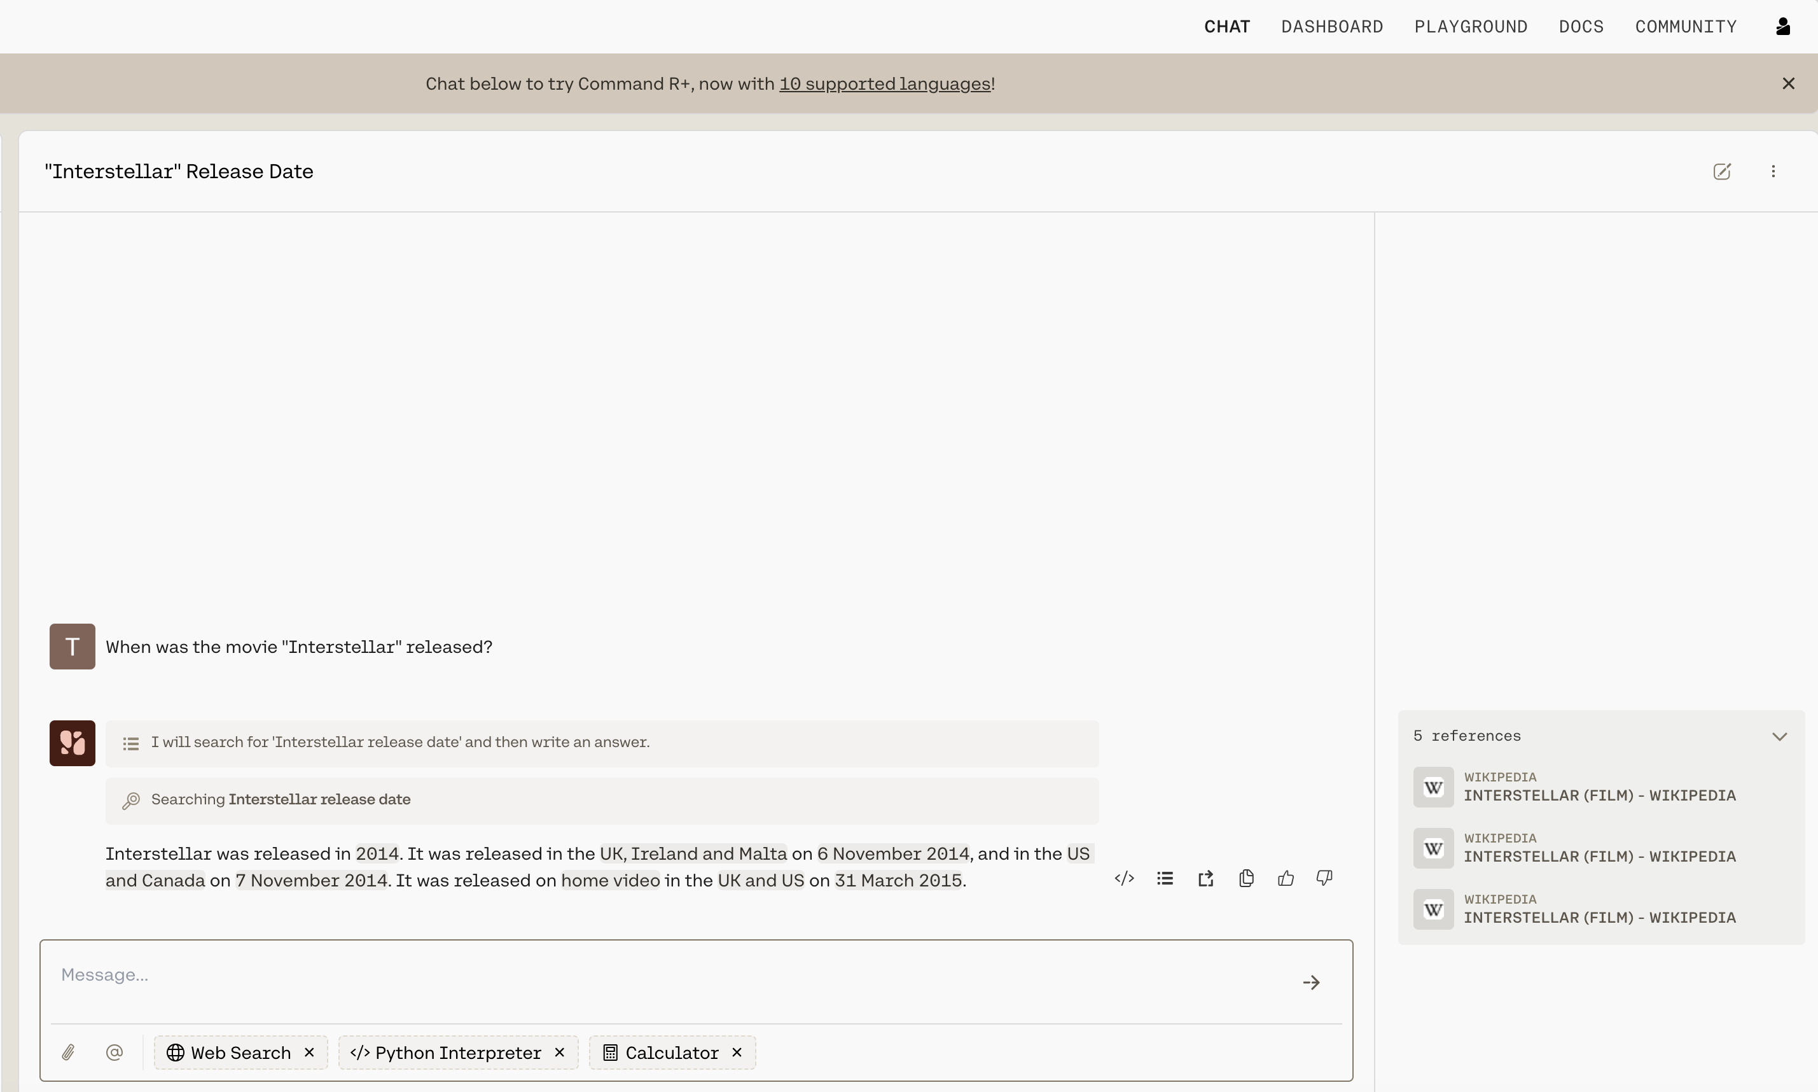1818x1092 pixels.
Task: Click the view code icon beside response
Action: point(1124,879)
